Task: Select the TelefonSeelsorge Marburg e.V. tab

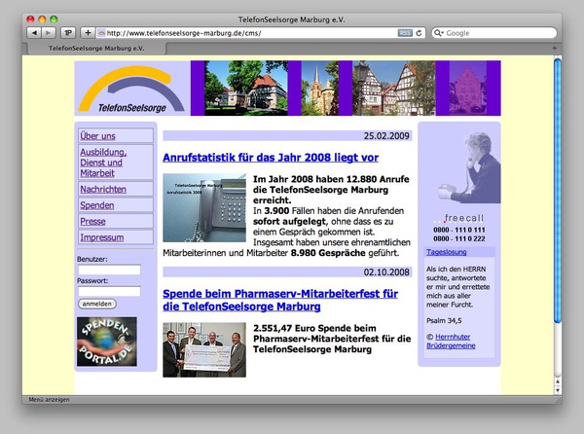Action: (96, 49)
